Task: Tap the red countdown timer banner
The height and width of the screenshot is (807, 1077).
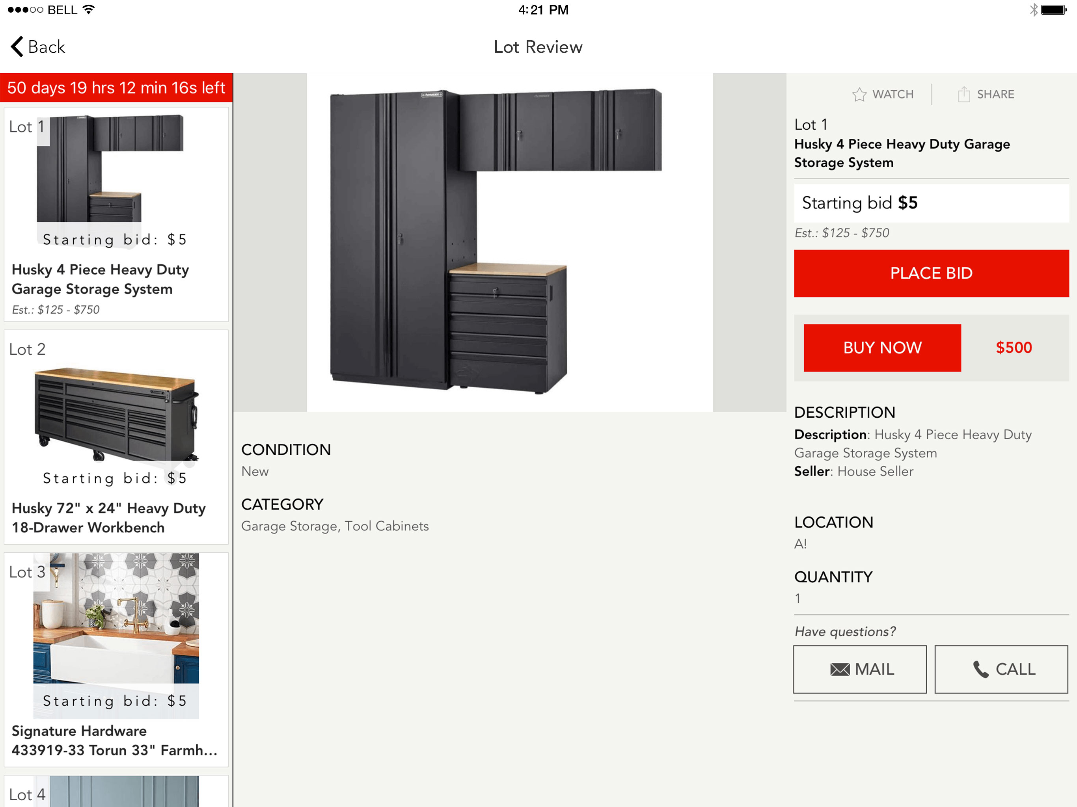Action: (116, 88)
